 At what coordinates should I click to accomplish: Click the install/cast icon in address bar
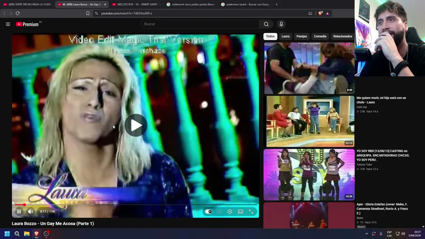(x=310, y=13)
